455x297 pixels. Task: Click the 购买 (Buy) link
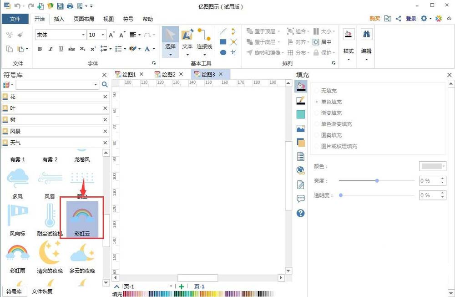[x=374, y=19]
